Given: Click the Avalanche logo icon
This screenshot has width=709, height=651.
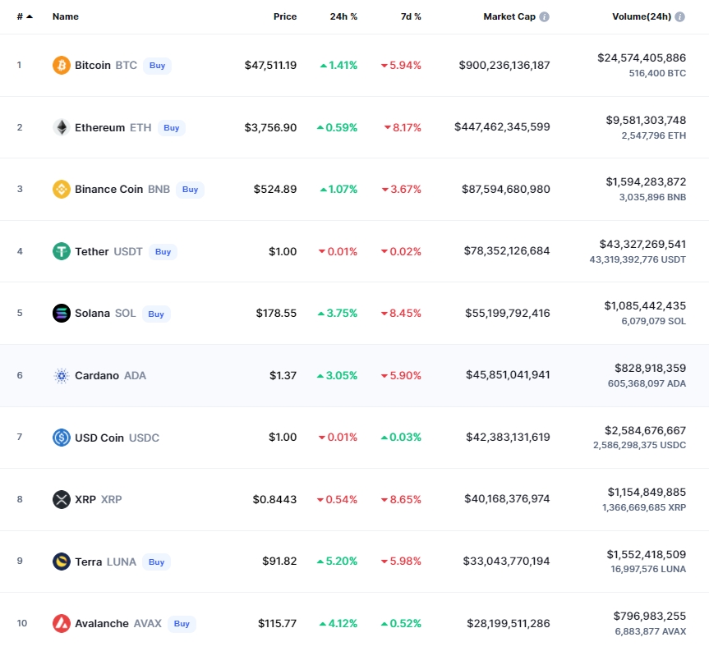Looking at the screenshot, I should tap(62, 623).
